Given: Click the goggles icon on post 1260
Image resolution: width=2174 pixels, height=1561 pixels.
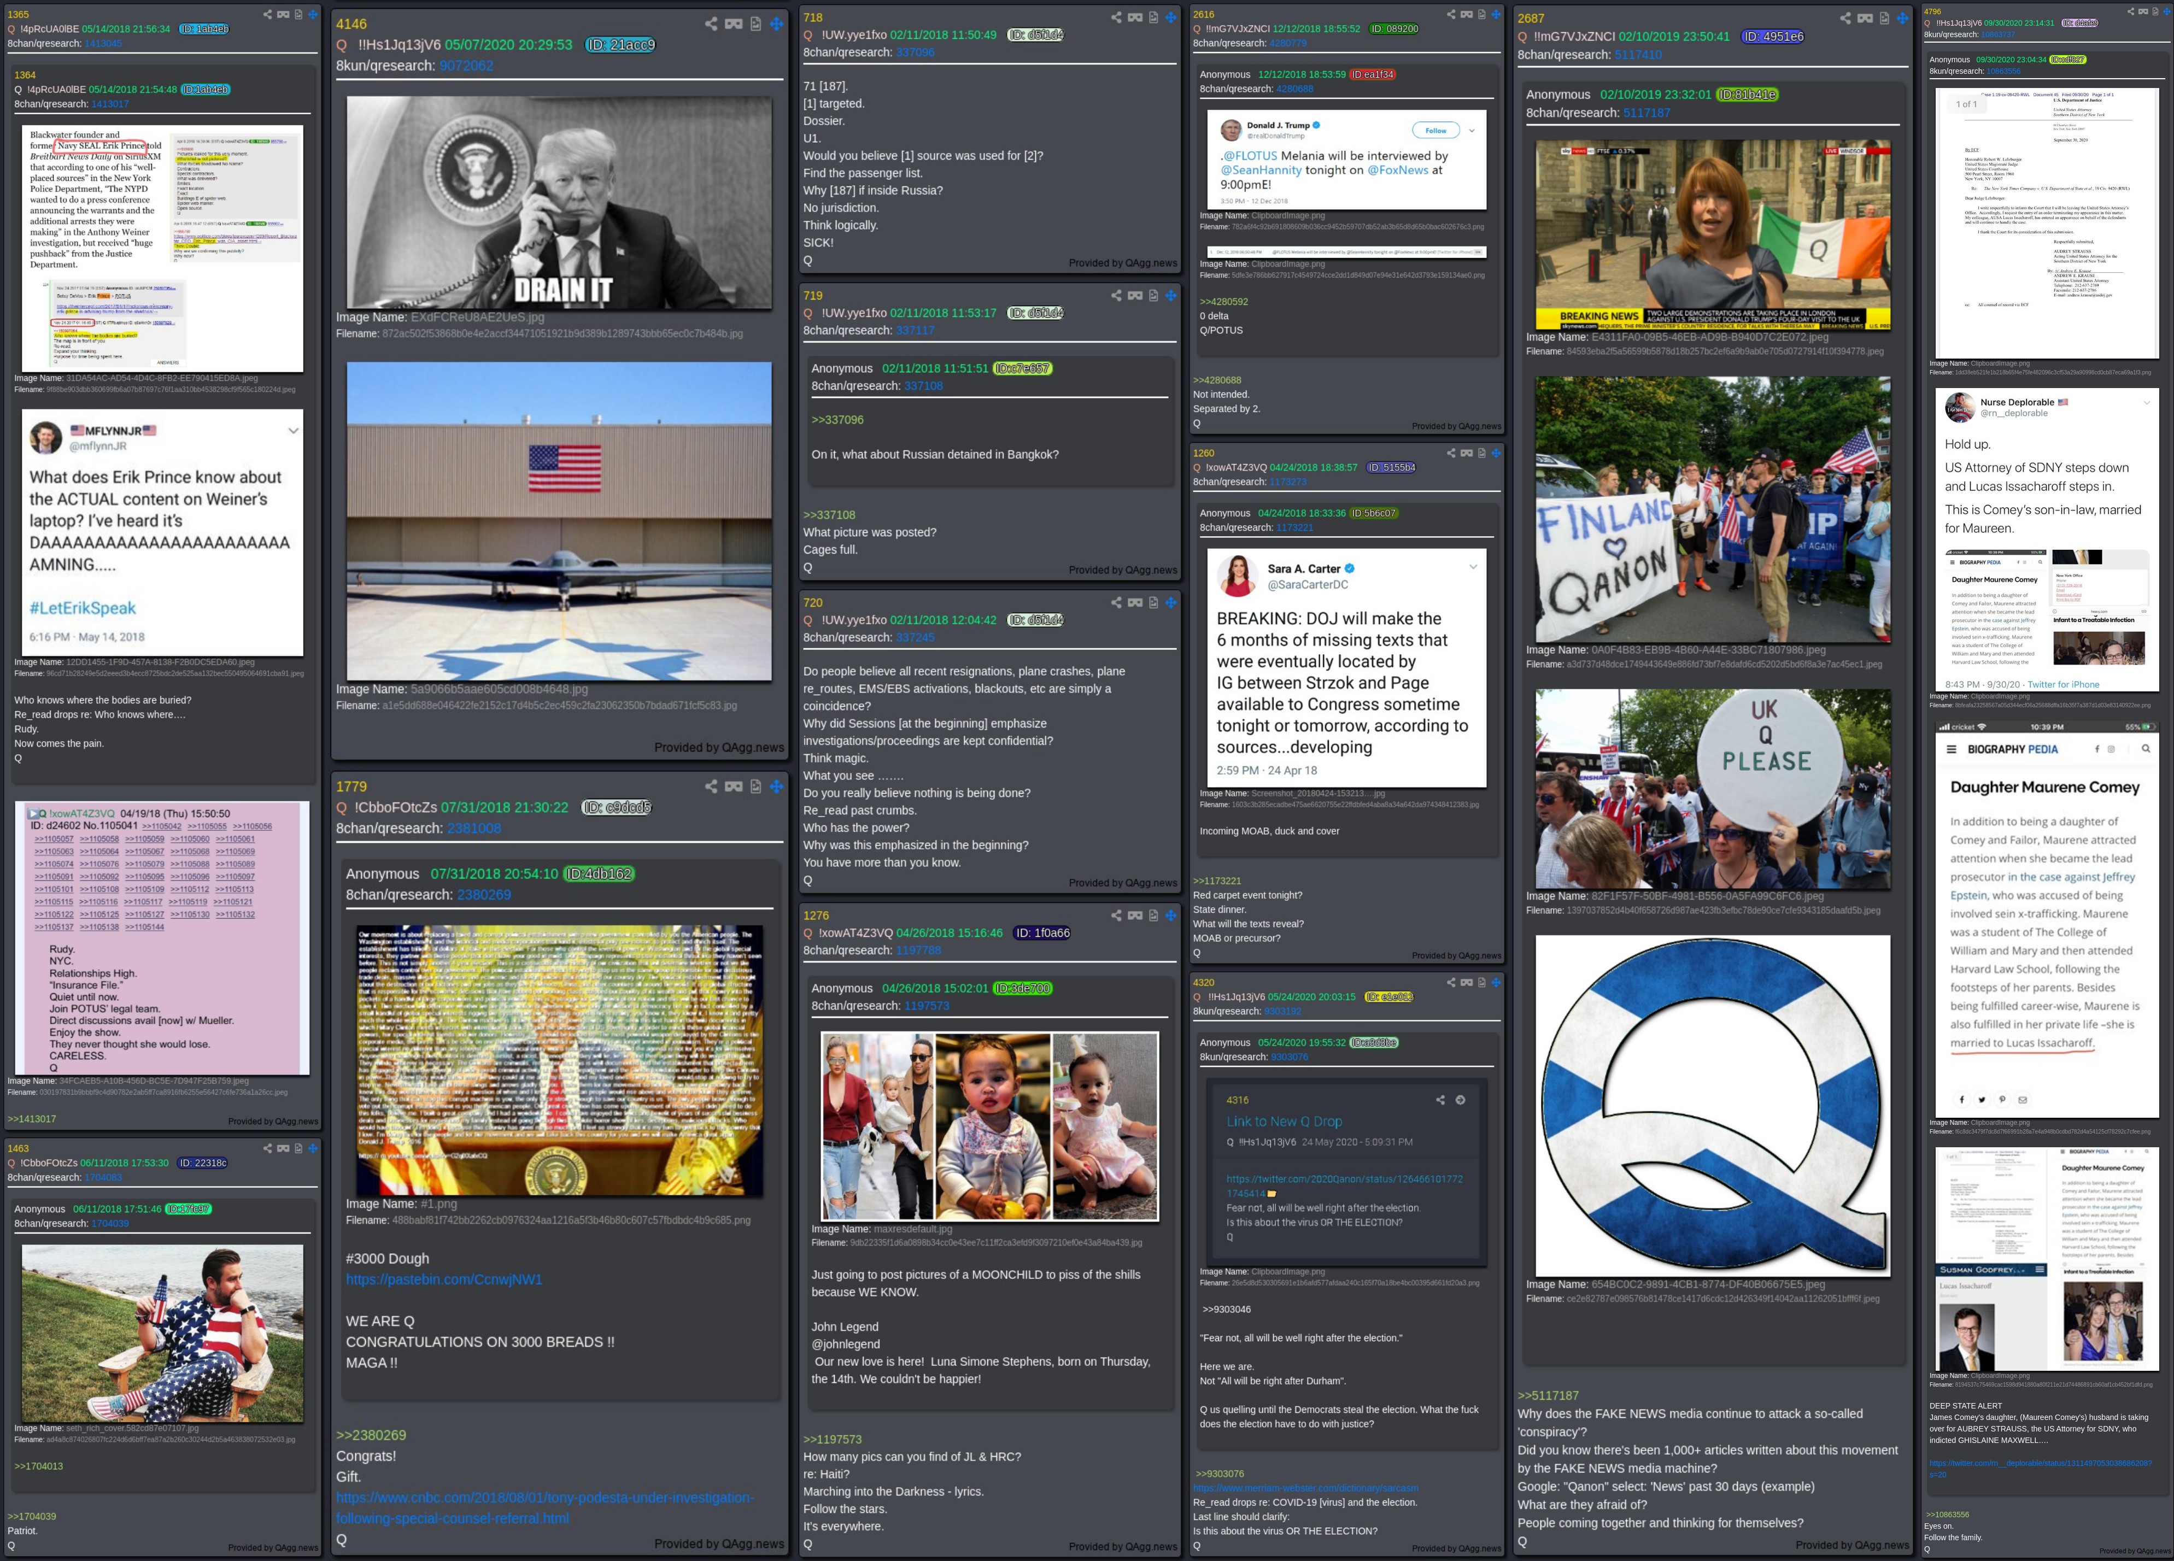Looking at the screenshot, I should point(1467,453).
